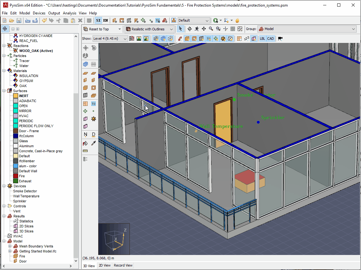Click the tree panel scroll-down arrow

(x=76, y=261)
